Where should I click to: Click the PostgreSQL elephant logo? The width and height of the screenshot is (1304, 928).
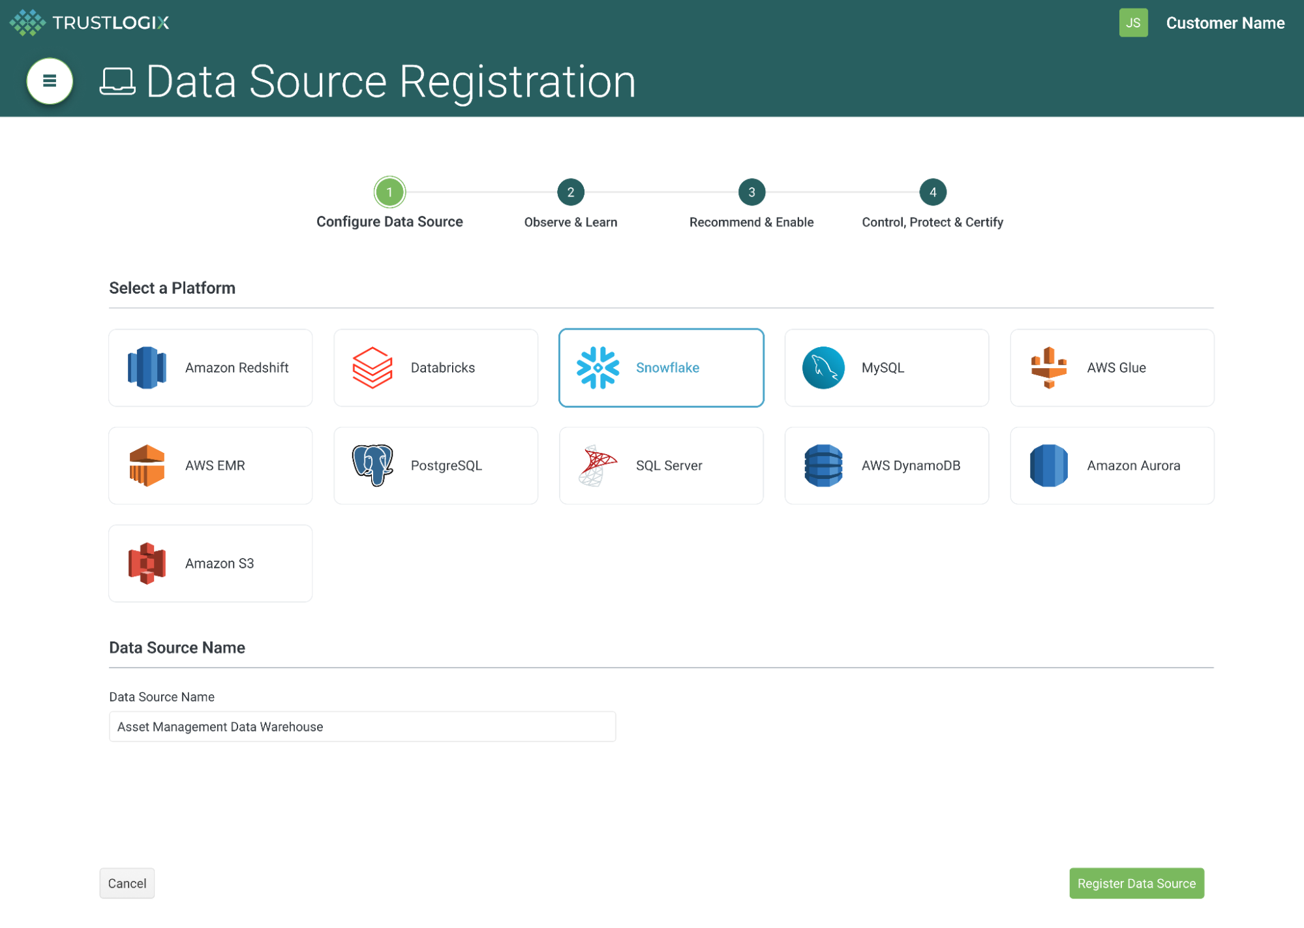coord(371,465)
